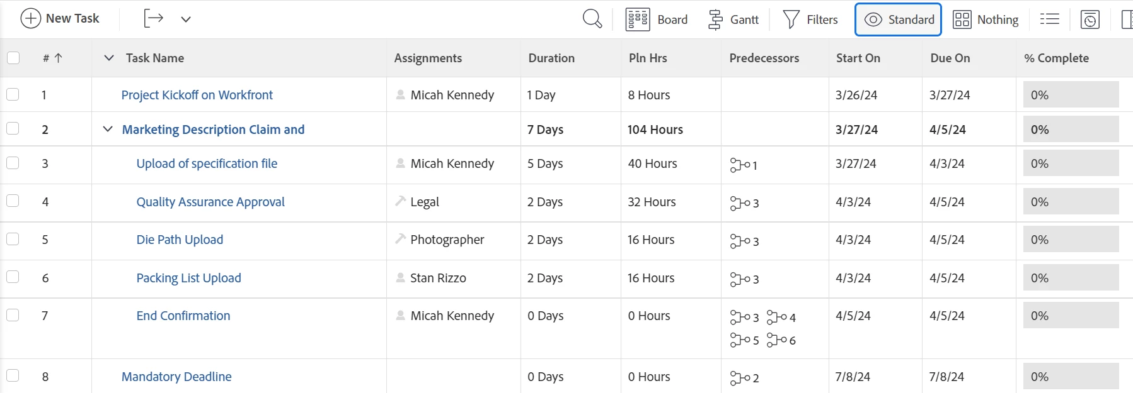Switch to the Board view
This screenshot has width=1133, height=393.
(x=656, y=19)
